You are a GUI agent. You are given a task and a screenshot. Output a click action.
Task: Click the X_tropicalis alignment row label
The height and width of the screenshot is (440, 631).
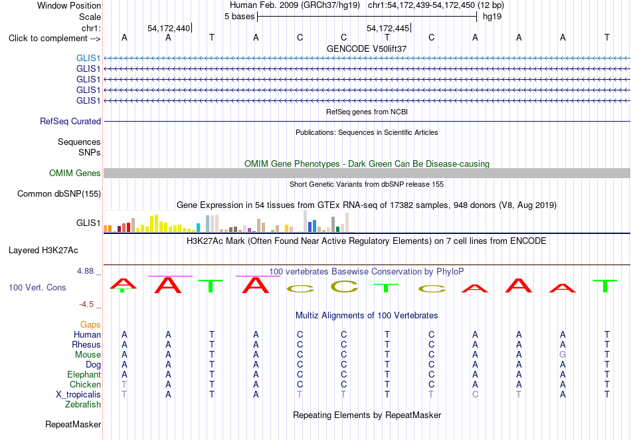78,395
